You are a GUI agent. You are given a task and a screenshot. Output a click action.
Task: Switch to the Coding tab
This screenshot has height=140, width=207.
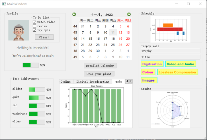(x=65, y=82)
